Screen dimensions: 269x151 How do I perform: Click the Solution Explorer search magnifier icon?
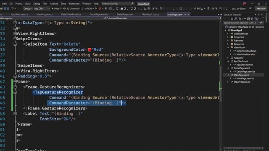[x=261, y=23]
